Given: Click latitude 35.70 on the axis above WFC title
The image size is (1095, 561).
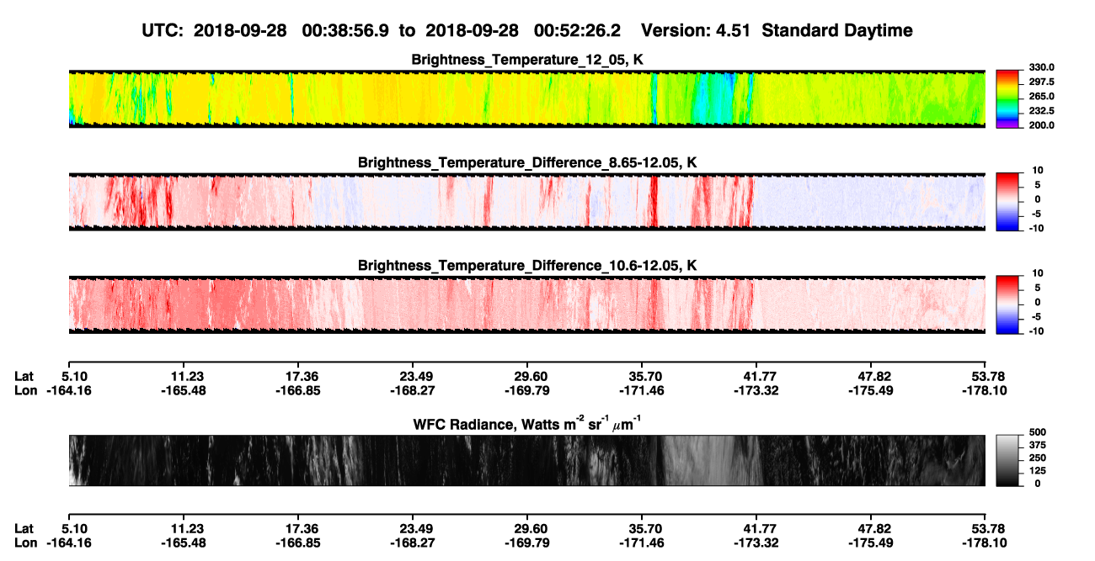Looking at the screenshot, I should [x=641, y=376].
